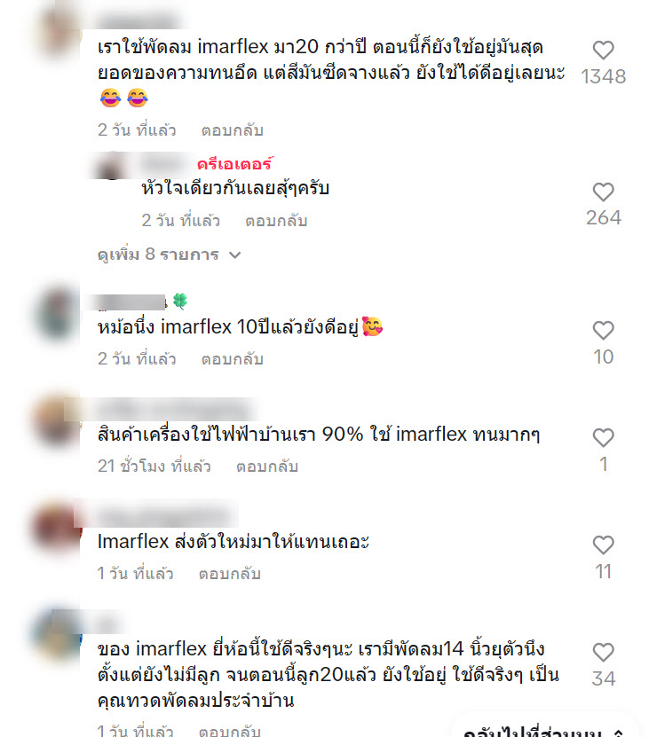Like the comment with 1348 likes

tap(603, 51)
